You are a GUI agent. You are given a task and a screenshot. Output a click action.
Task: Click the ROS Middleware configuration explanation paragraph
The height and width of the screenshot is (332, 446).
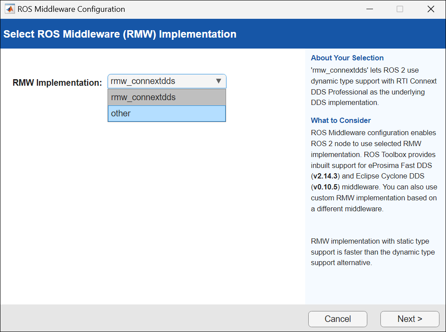[373, 171]
